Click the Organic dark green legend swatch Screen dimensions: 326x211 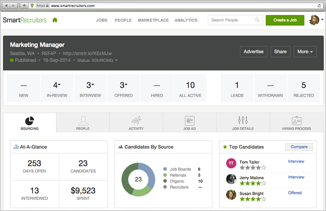tap(165, 181)
